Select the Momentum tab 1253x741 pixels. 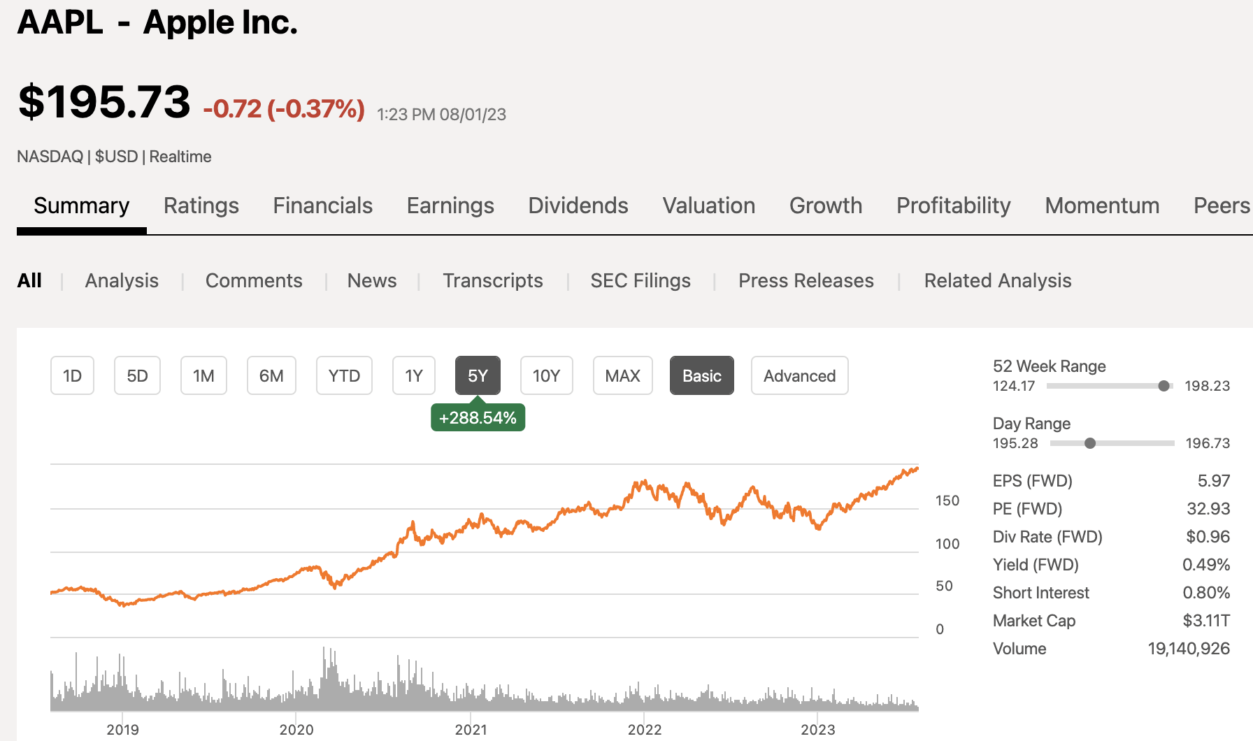[x=1102, y=206]
